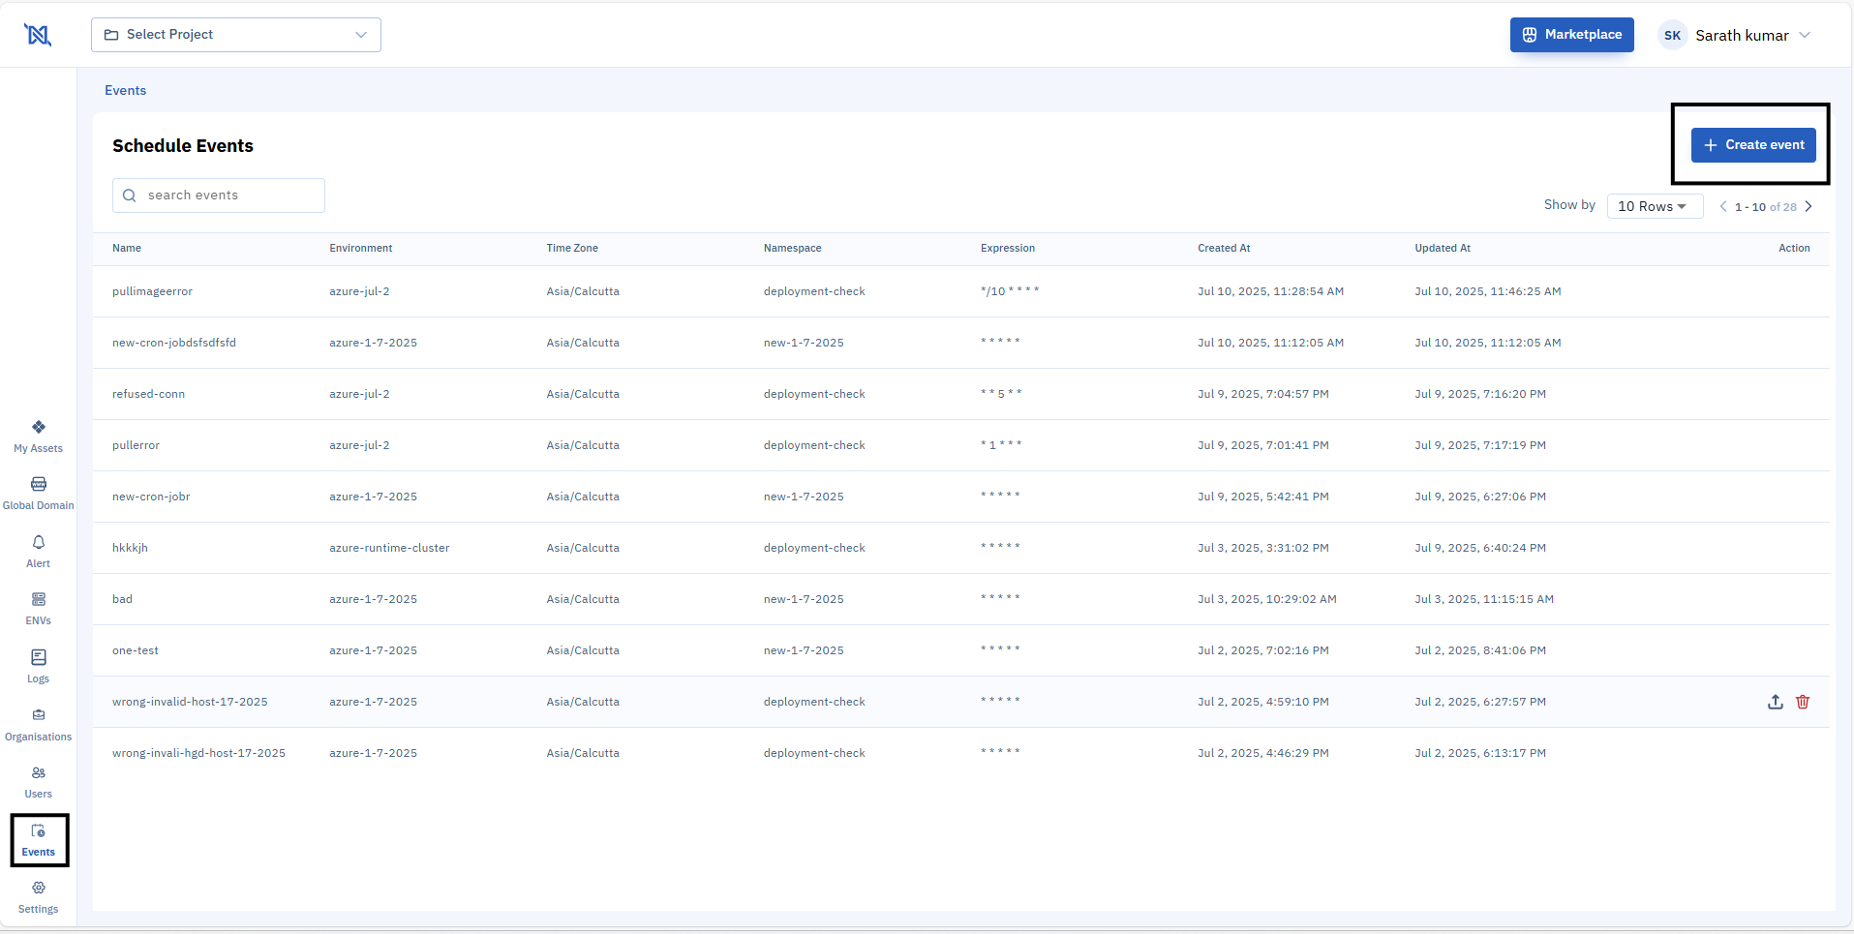Open Global Domain in the sidebar
The width and height of the screenshot is (1854, 934).
coord(39,494)
